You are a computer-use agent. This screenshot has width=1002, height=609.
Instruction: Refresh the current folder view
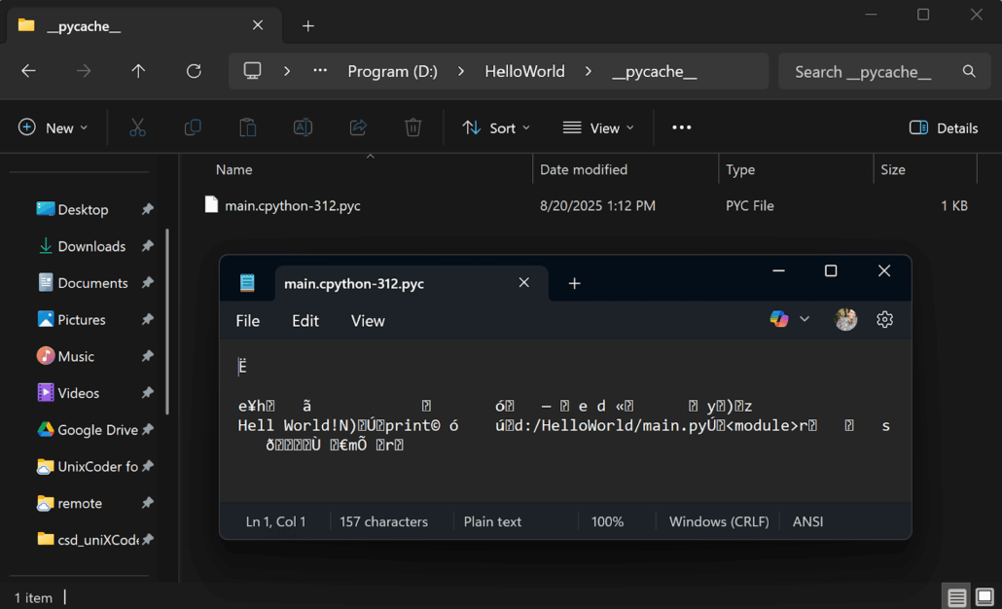(x=194, y=71)
